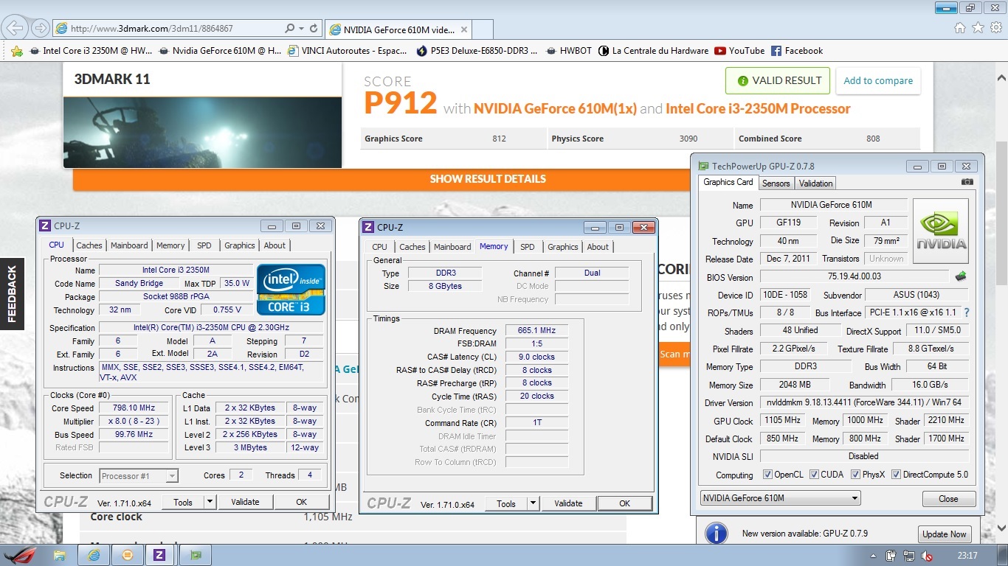Open the empty new tab button
This screenshot has width=1008, height=566.
tap(482, 29)
